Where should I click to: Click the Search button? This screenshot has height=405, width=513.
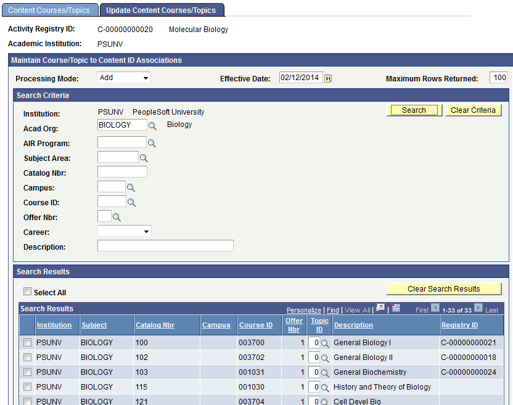tap(414, 110)
